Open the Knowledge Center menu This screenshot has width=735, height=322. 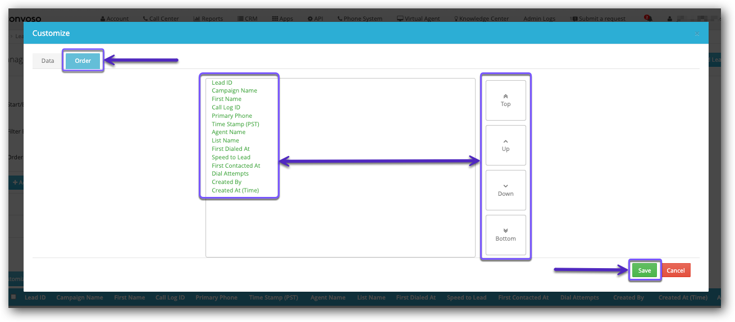coord(481,19)
